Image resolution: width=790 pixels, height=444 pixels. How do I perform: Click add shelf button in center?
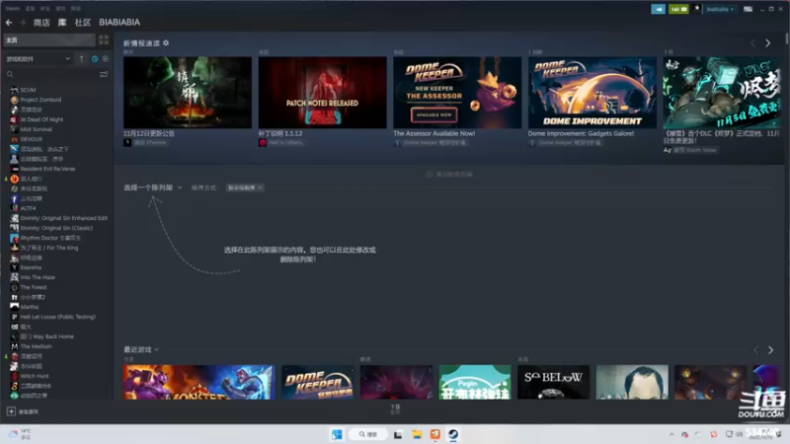click(x=449, y=175)
